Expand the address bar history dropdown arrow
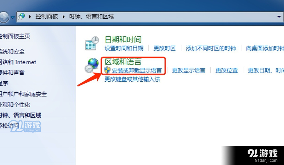284x165 pixels. pyautogui.click(x=279, y=17)
